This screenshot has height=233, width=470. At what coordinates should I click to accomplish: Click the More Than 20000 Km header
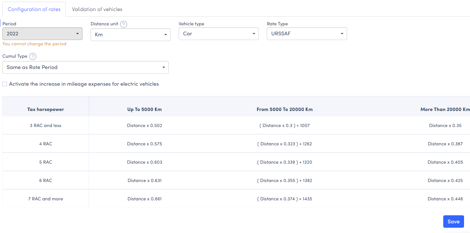tap(445, 109)
